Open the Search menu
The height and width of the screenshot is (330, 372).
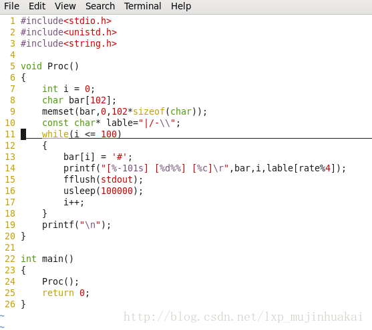click(x=100, y=6)
